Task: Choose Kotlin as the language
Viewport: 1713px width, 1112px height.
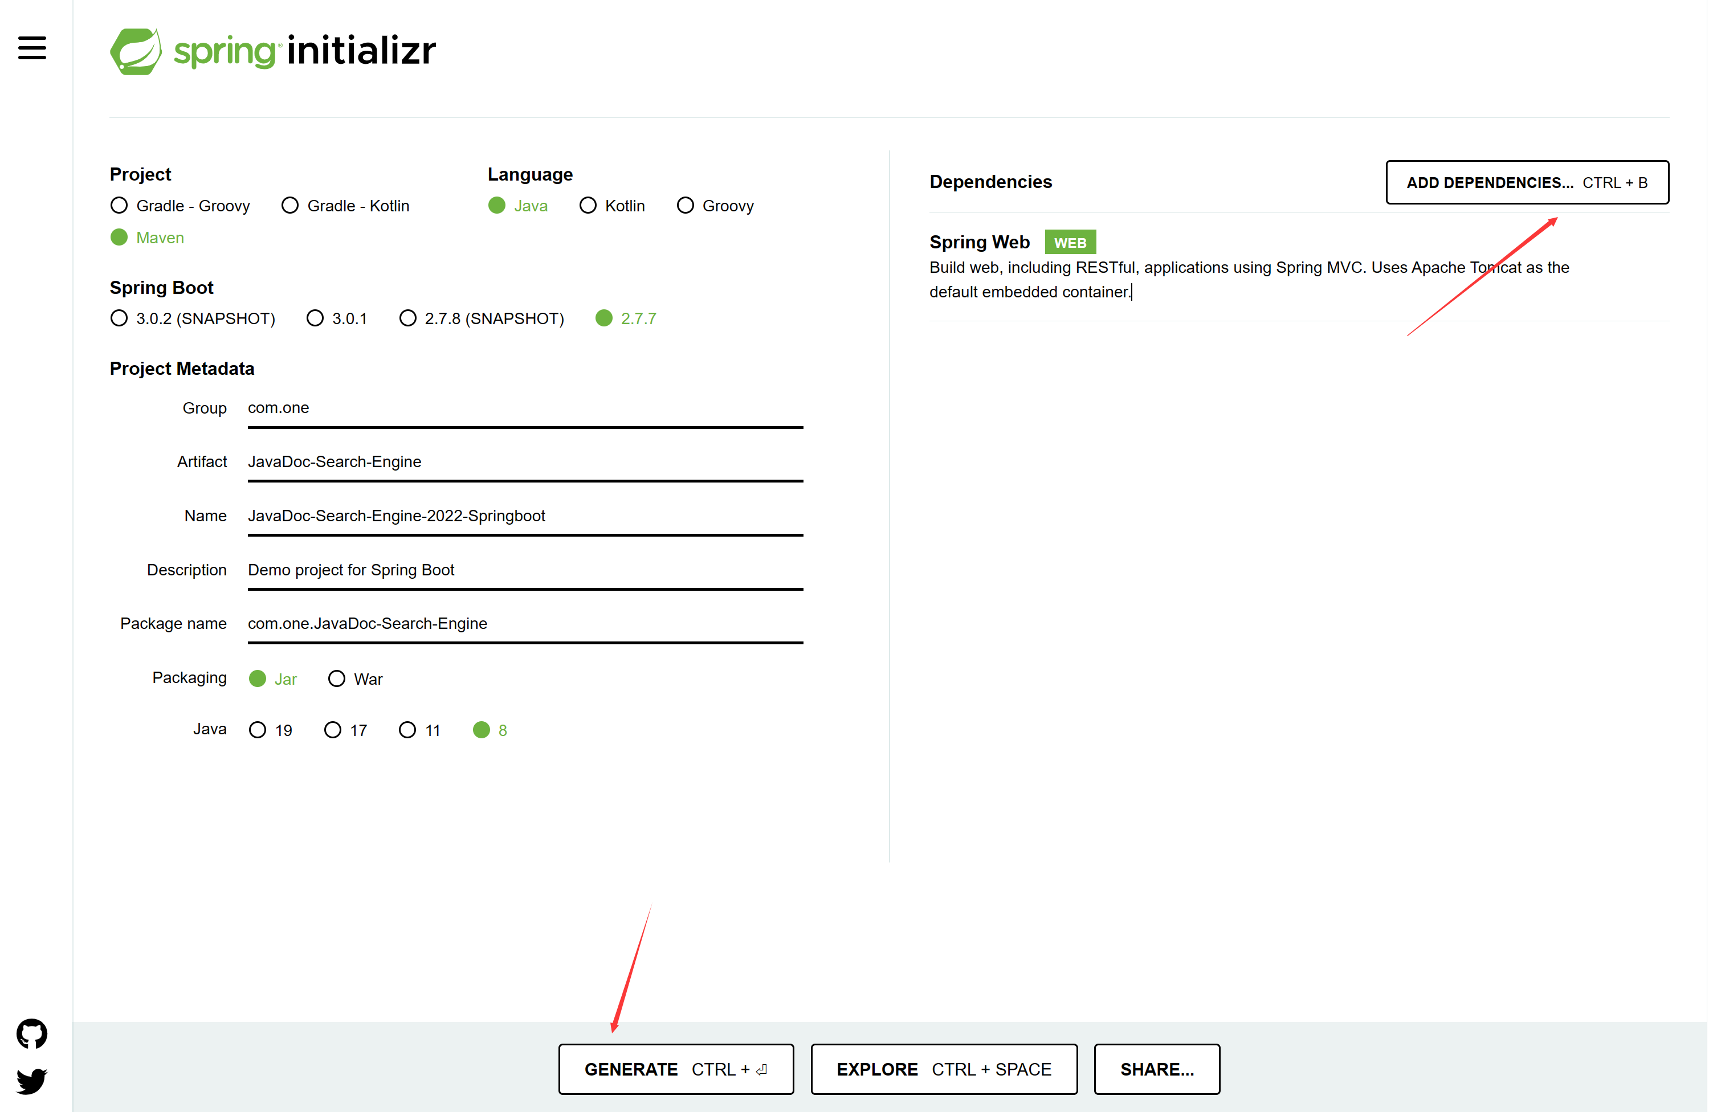Action: point(613,206)
